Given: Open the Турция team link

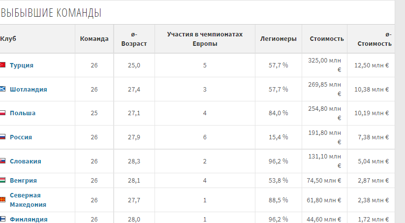Looking at the screenshot, I should click(x=22, y=65).
